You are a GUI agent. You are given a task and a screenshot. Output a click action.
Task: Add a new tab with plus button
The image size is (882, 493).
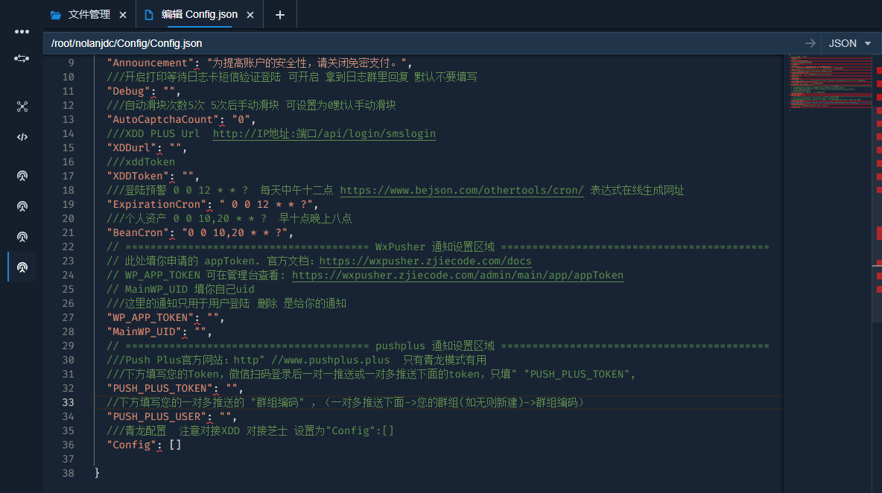[x=279, y=15]
